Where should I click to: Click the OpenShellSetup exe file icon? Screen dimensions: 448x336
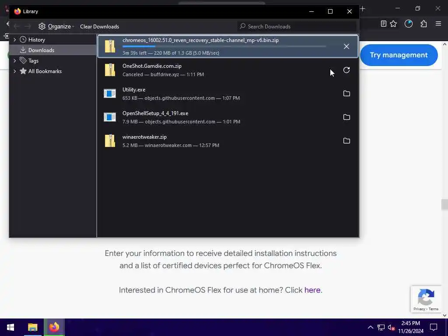coord(110,117)
